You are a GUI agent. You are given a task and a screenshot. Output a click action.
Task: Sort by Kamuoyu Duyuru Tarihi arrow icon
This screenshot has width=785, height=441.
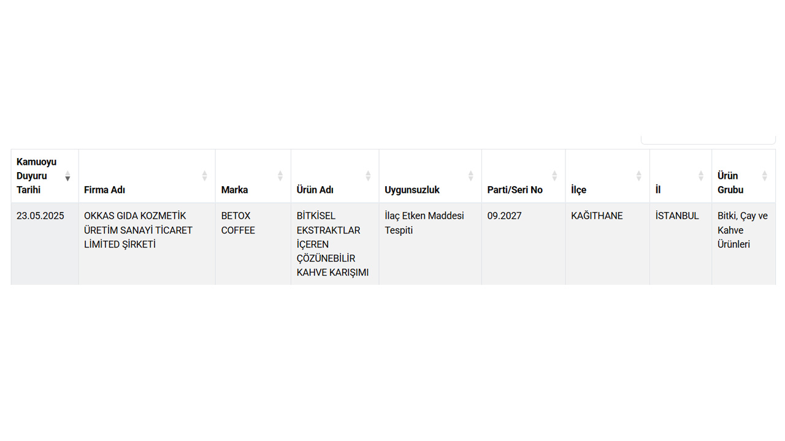point(67,176)
